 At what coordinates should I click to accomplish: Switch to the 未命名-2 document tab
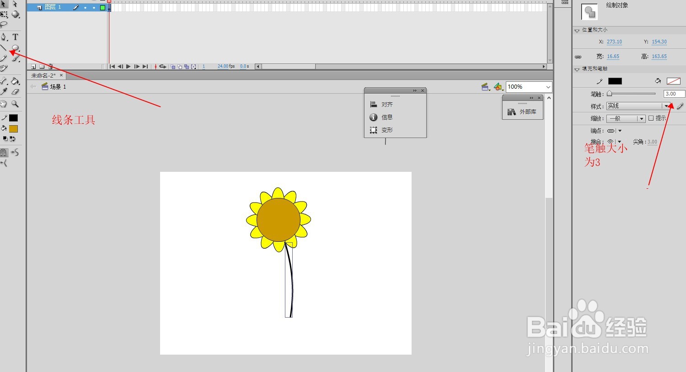44,75
